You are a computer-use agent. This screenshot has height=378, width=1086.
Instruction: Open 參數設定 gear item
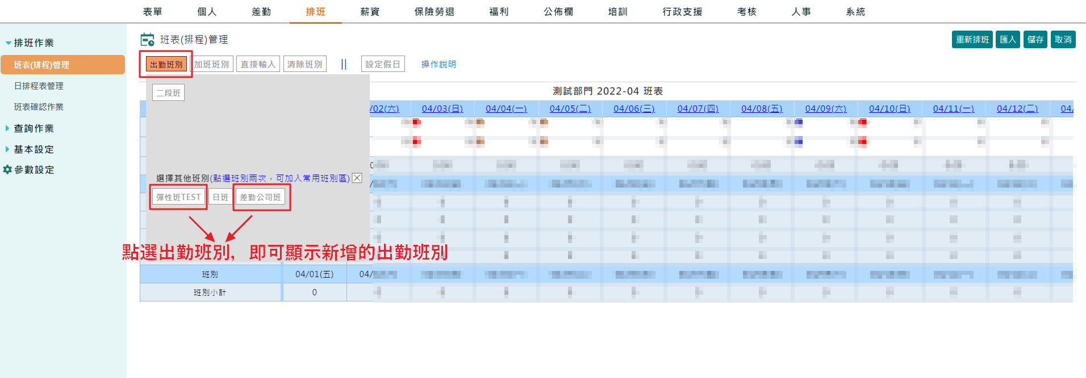point(29,169)
